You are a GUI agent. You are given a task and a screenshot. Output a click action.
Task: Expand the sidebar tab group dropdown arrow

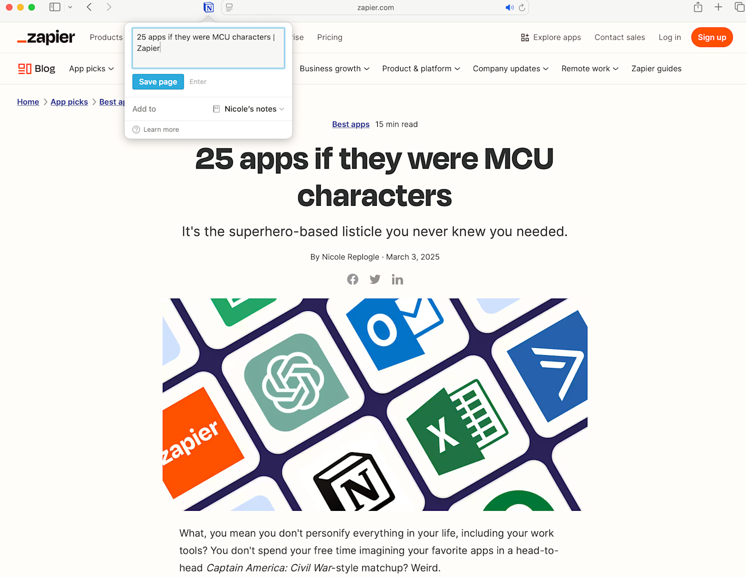pyautogui.click(x=70, y=7)
